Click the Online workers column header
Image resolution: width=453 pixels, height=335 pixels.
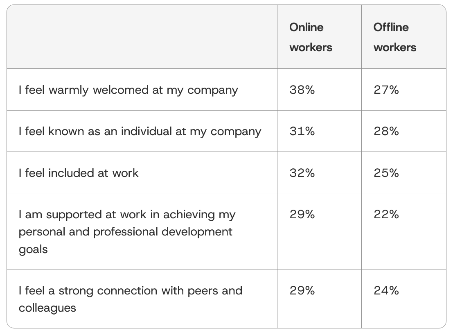(x=311, y=37)
